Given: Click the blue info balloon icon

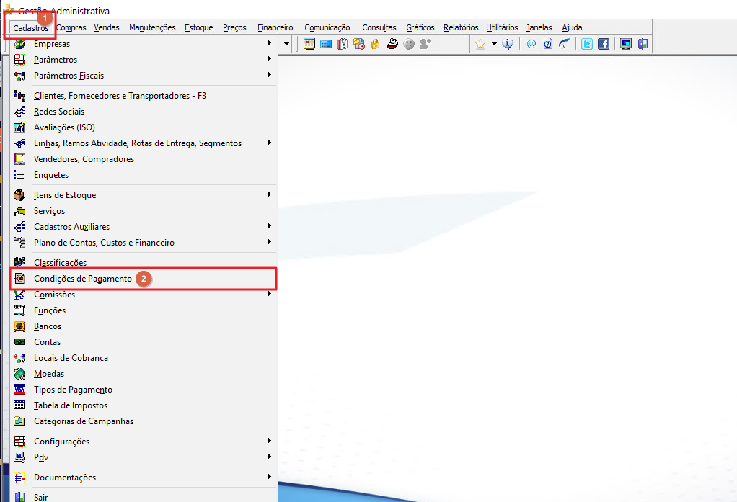Looking at the screenshot, I should click(x=508, y=44).
